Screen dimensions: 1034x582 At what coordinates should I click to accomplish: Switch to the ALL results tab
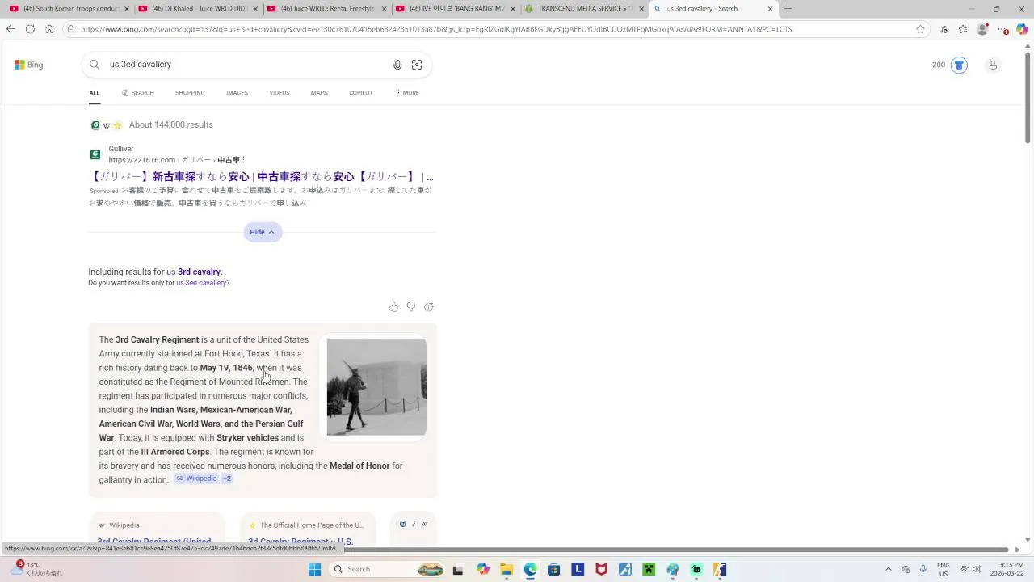coord(95,93)
